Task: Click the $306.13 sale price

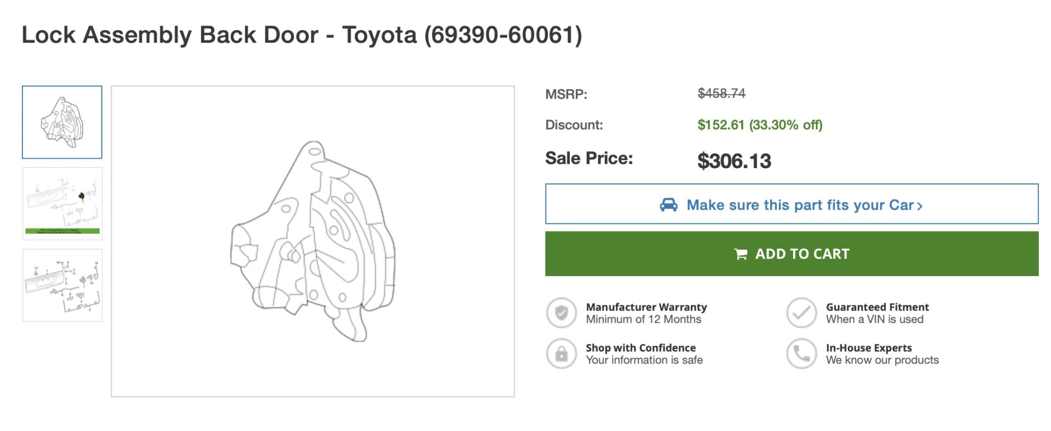Action: pos(734,161)
